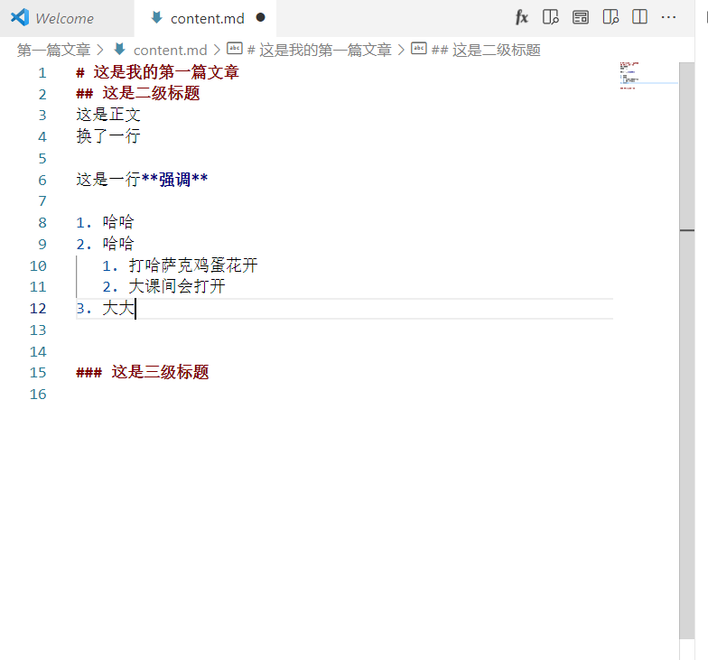This screenshot has width=708, height=660.
Task: Click the markdown file icon on content.md tab
Action: (x=157, y=18)
